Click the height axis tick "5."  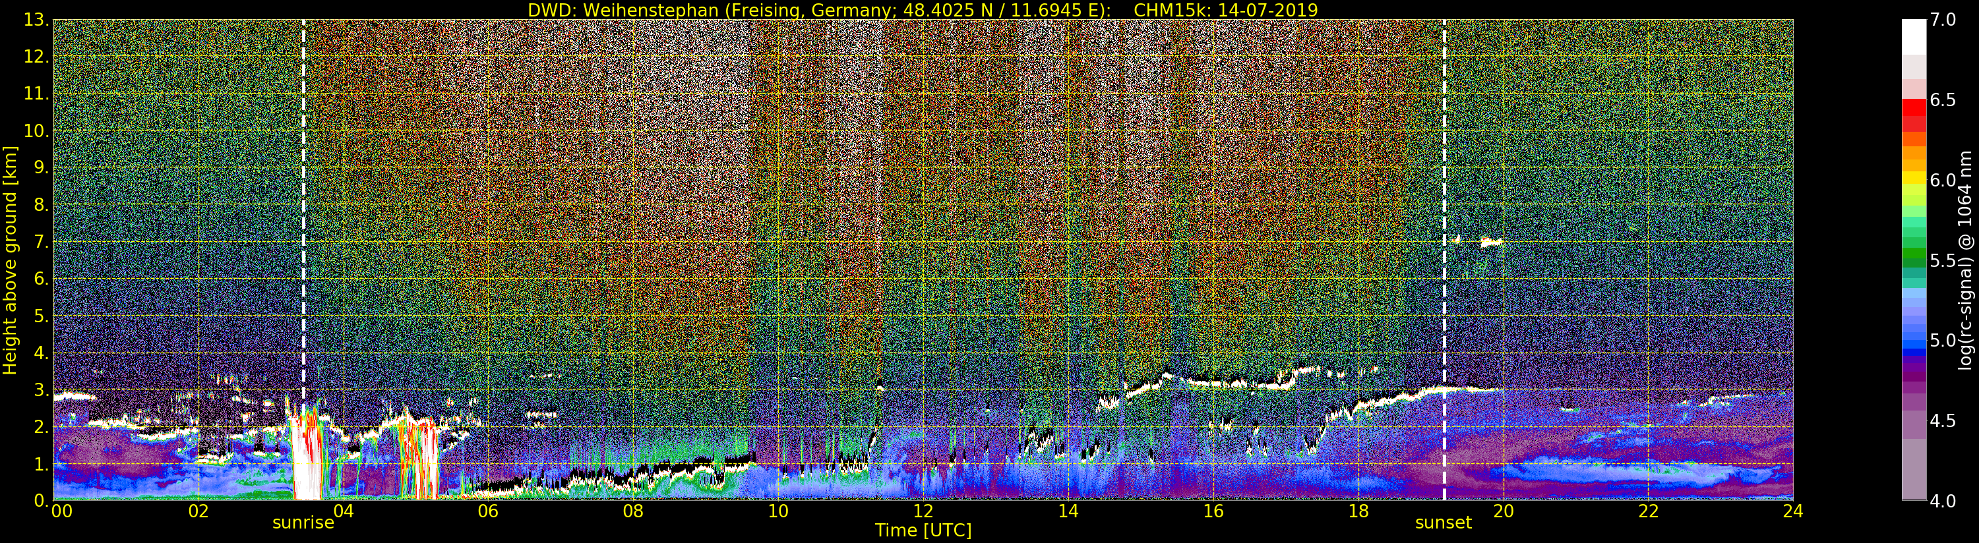[42, 316]
